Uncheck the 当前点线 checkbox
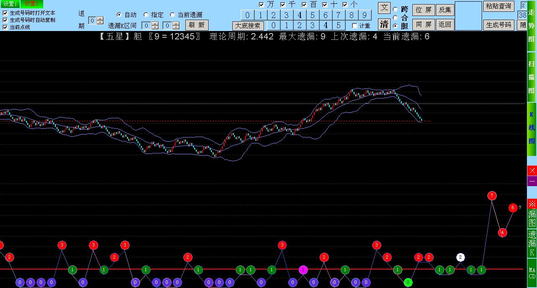The image size is (537, 288). [5, 27]
